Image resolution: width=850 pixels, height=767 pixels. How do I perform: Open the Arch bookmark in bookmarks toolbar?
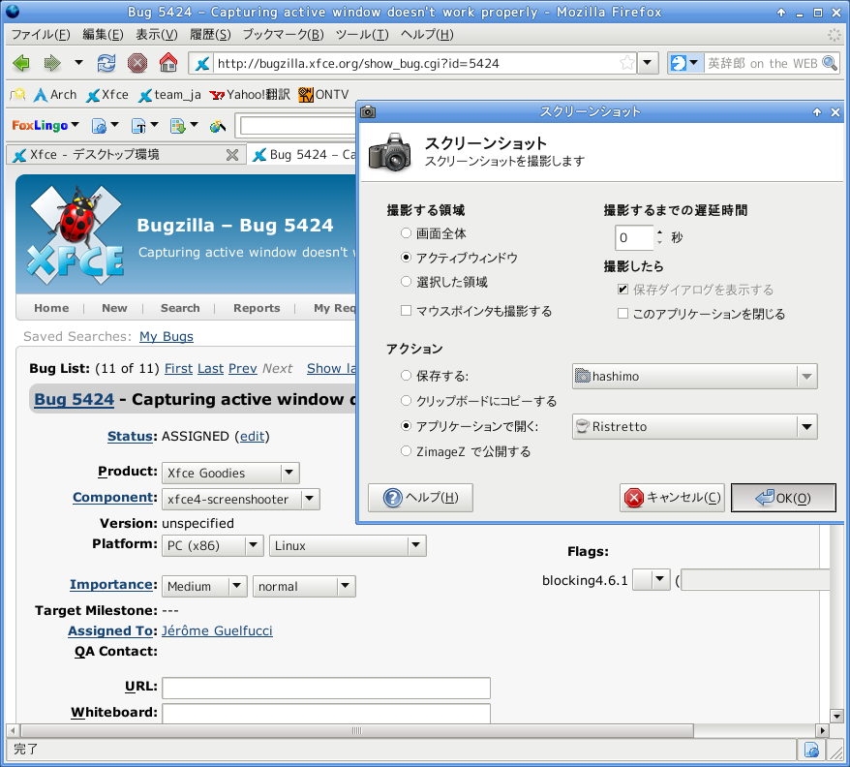55,95
